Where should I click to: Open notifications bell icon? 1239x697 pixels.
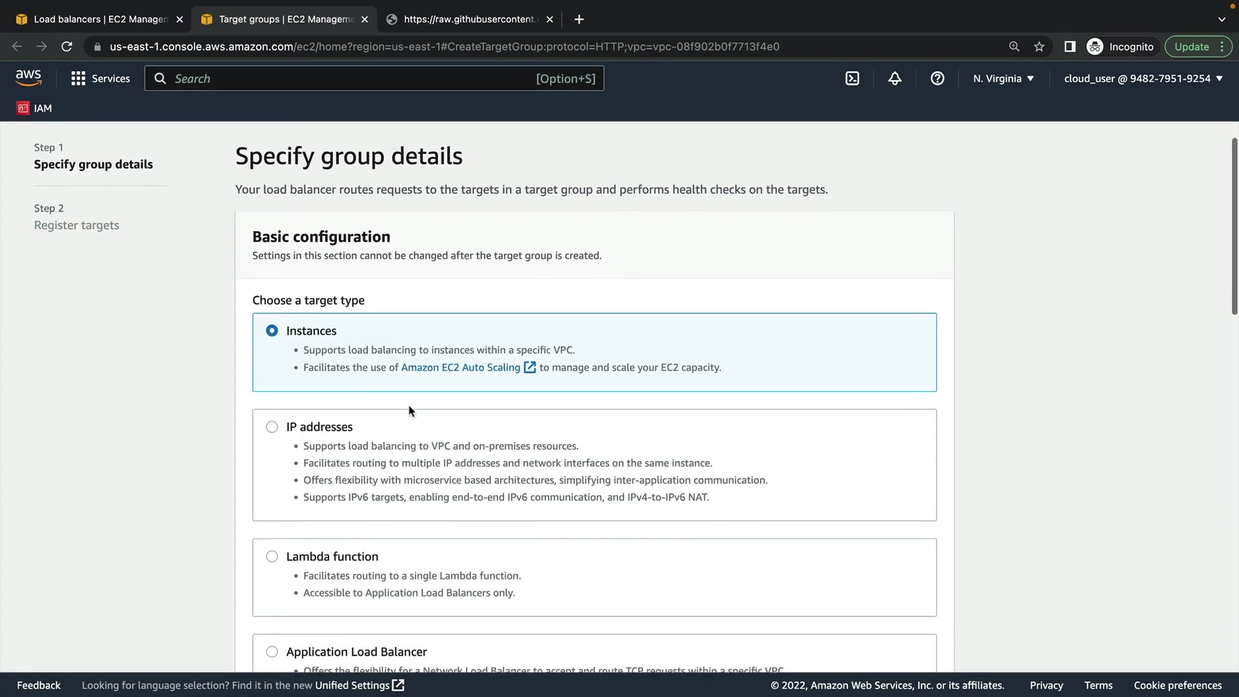[894, 79]
